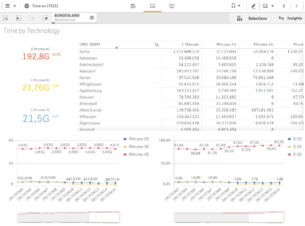The height and width of the screenshot is (226, 305).
Task: Open the Story view icon
Action: [x=171, y=6]
